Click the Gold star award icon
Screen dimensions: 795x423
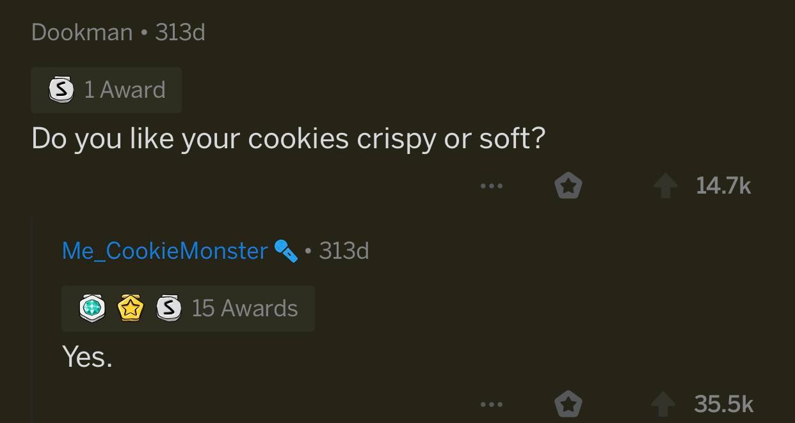click(x=131, y=308)
